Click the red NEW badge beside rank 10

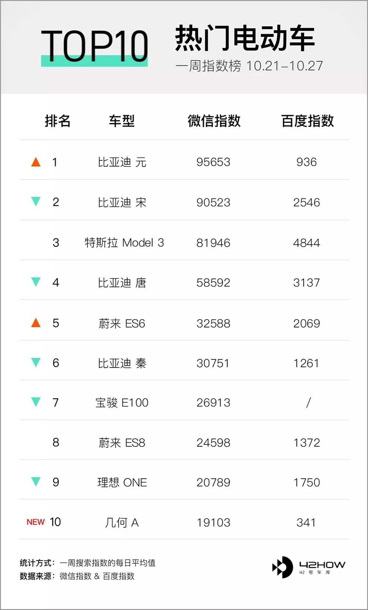(x=35, y=522)
